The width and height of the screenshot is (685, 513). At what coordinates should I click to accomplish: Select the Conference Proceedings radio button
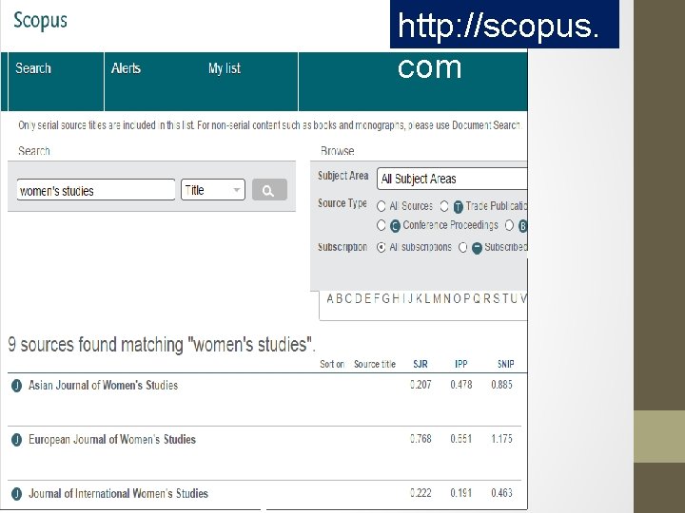[381, 225]
